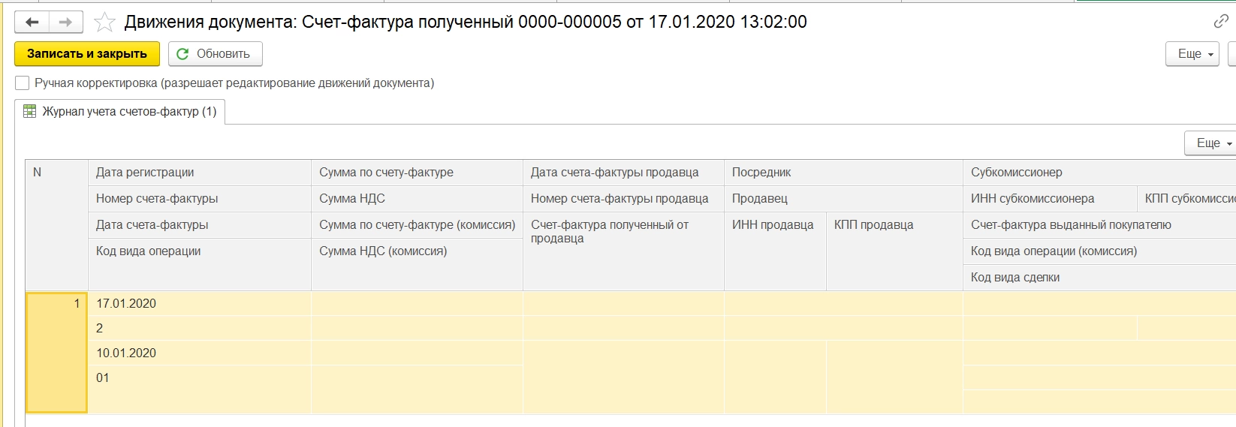Click the journal table icon on tab
This screenshot has width=1236, height=427.
30,111
